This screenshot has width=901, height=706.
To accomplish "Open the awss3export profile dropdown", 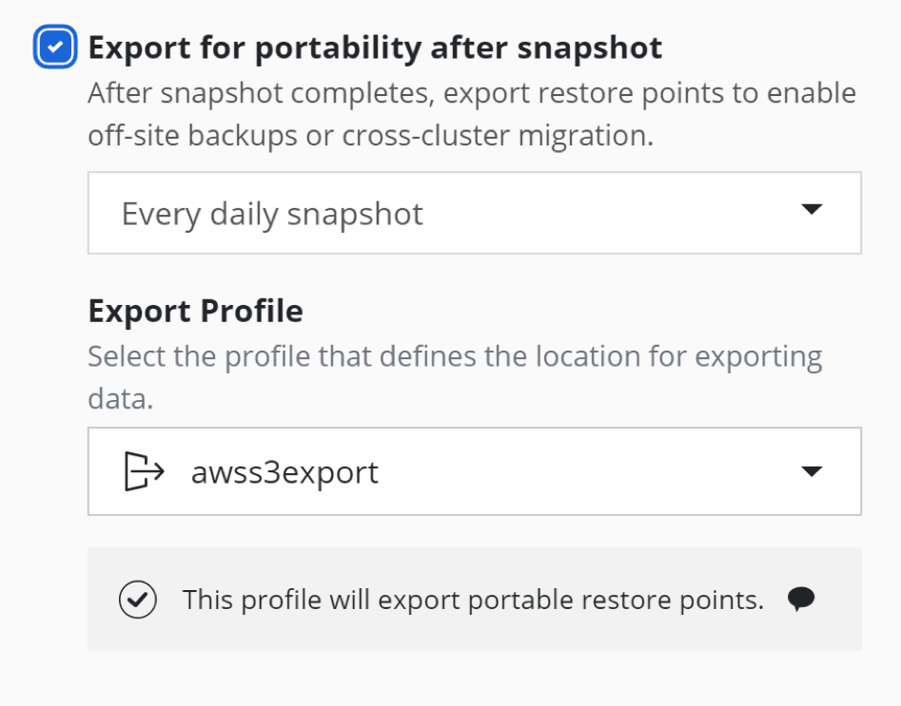I will click(x=475, y=471).
